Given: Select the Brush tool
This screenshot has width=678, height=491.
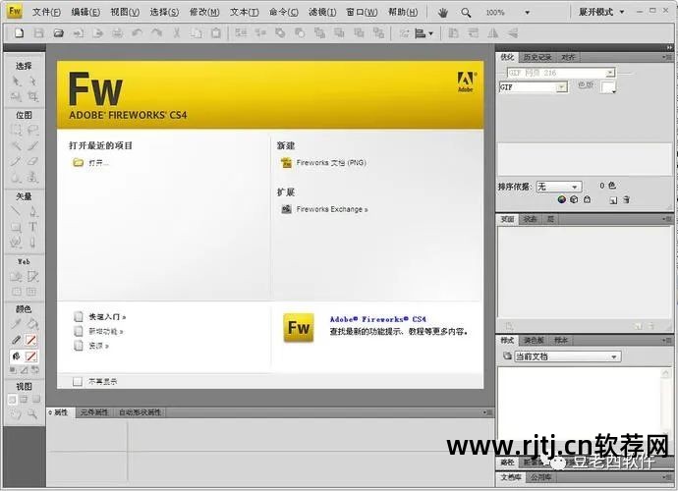Looking at the screenshot, I should coord(32,145).
